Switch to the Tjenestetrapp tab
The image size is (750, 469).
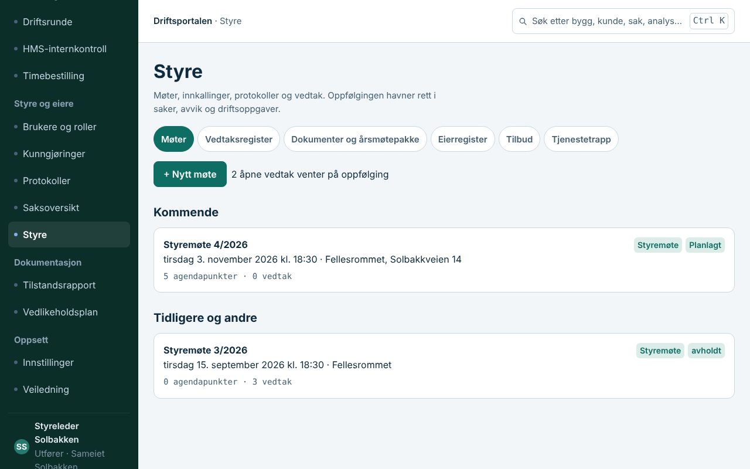pos(581,139)
